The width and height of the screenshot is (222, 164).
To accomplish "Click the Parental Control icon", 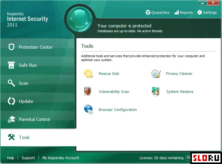I will click(11, 119).
